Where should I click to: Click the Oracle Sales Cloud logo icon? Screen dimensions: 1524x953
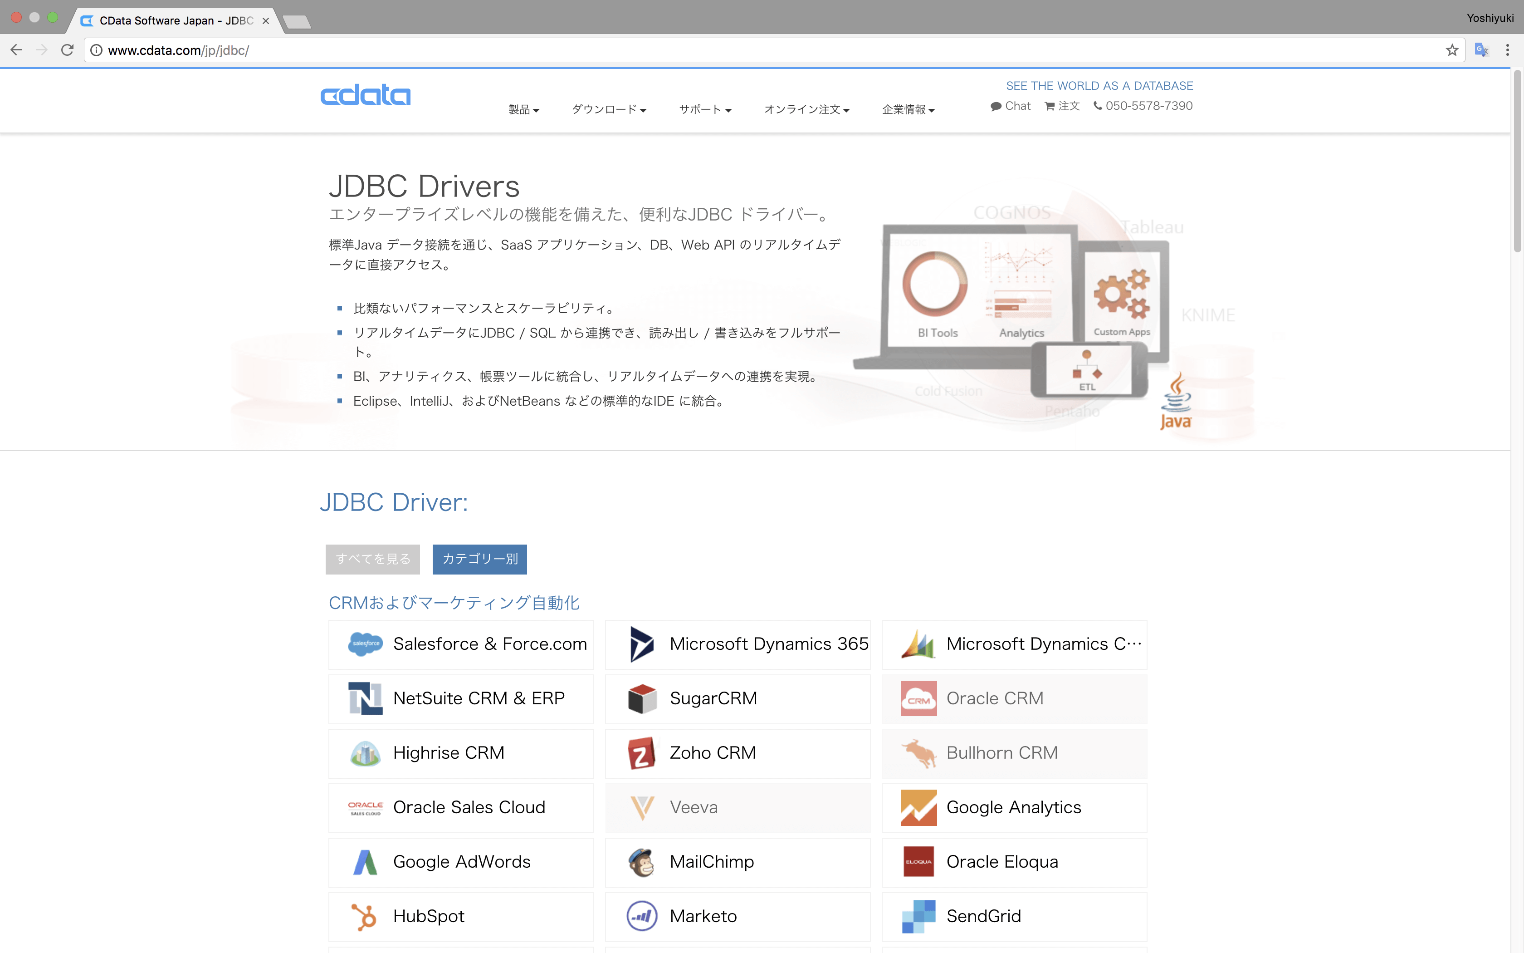(365, 808)
